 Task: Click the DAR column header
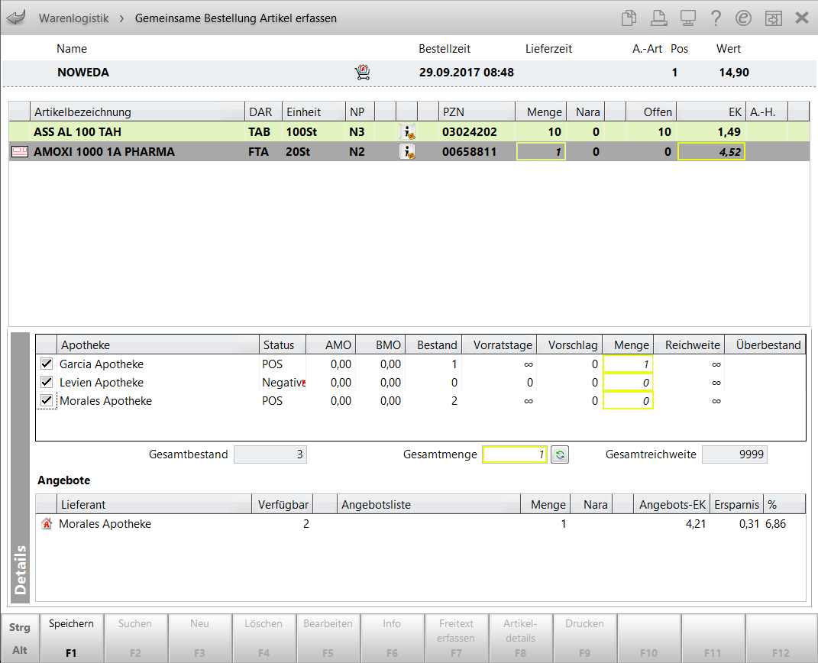[264, 112]
